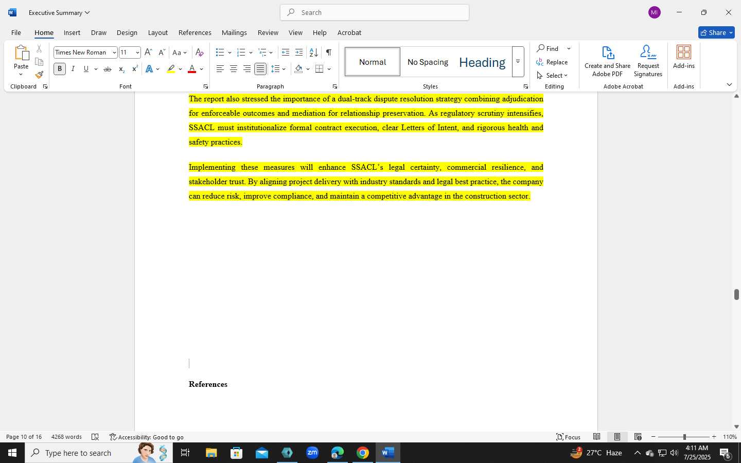
Task: Open the Review tab
Action: pyautogui.click(x=268, y=32)
